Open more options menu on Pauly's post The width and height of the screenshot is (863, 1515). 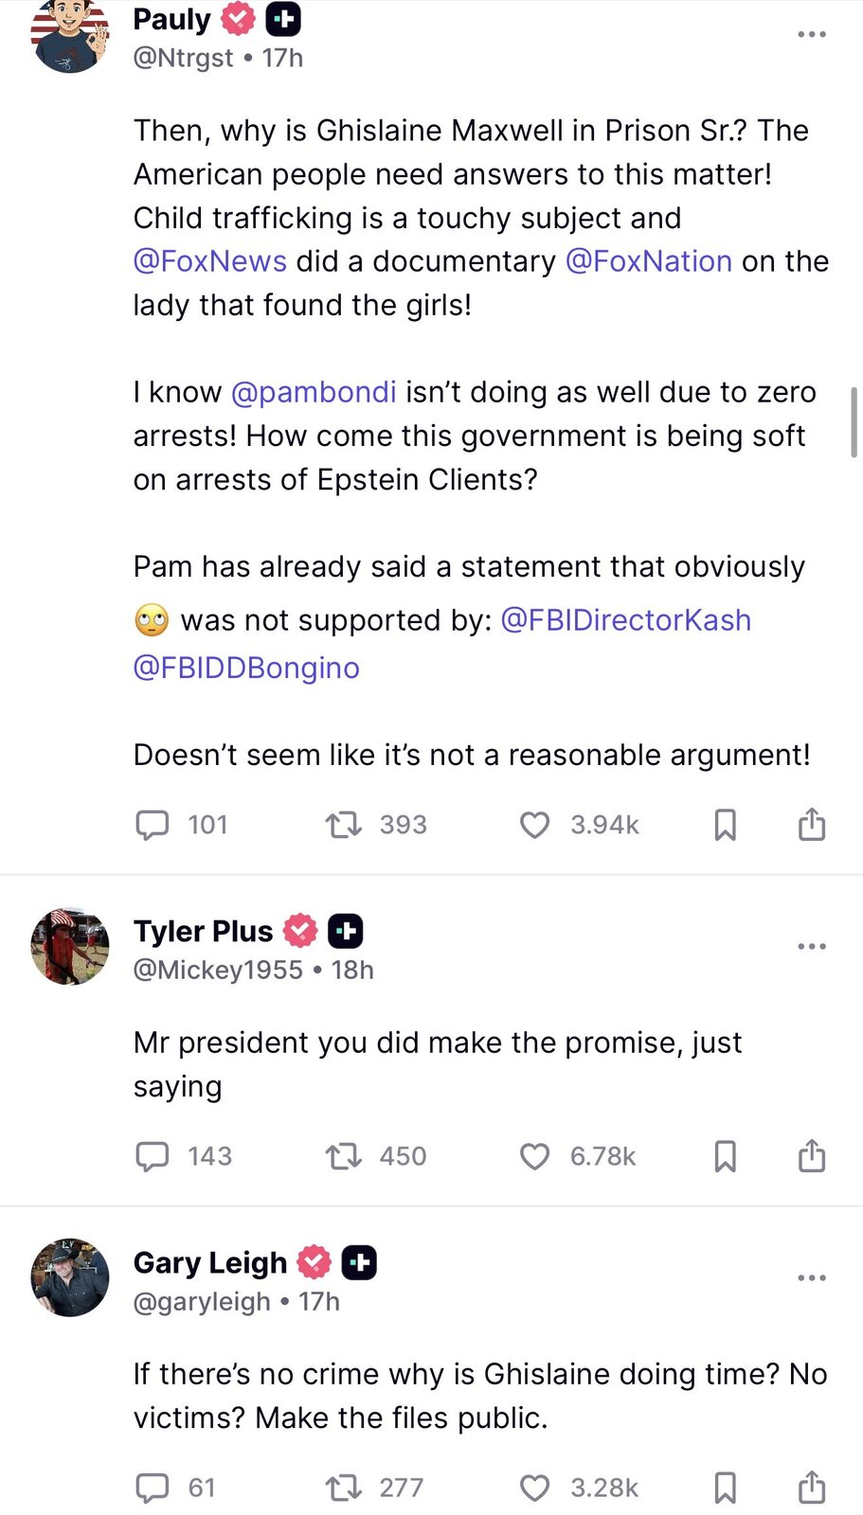pyautogui.click(x=812, y=34)
